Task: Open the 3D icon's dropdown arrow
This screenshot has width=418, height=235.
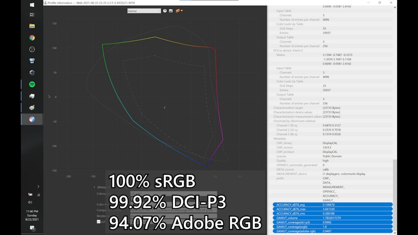Action: pos(182,11)
